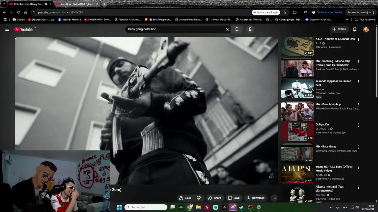Like the video with 243K thumbs up
Image resolution: width=378 pixels, height=212 pixels.
[185, 198]
